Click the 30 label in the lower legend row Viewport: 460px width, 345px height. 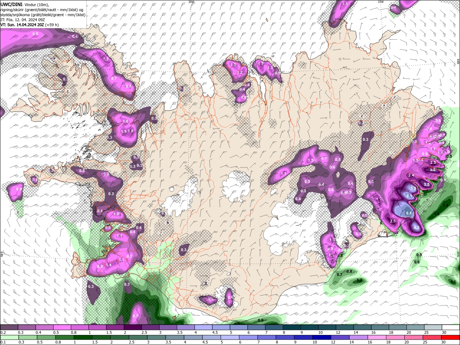click(x=443, y=342)
